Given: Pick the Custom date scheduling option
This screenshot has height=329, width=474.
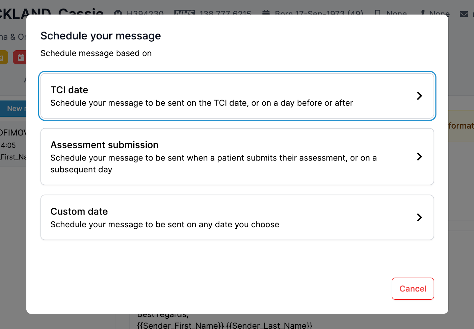Looking at the screenshot, I should coord(201,218).
